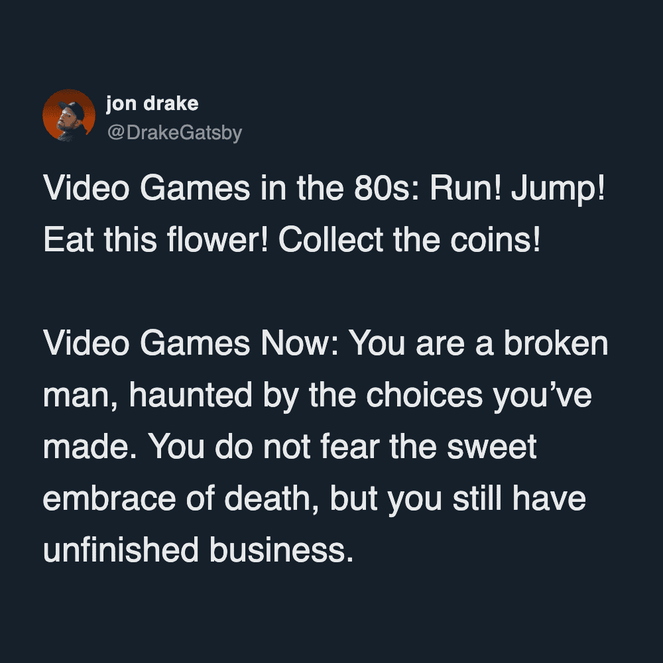Click jon drake's profile avatar
663x663 pixels.
click(69, 115)
